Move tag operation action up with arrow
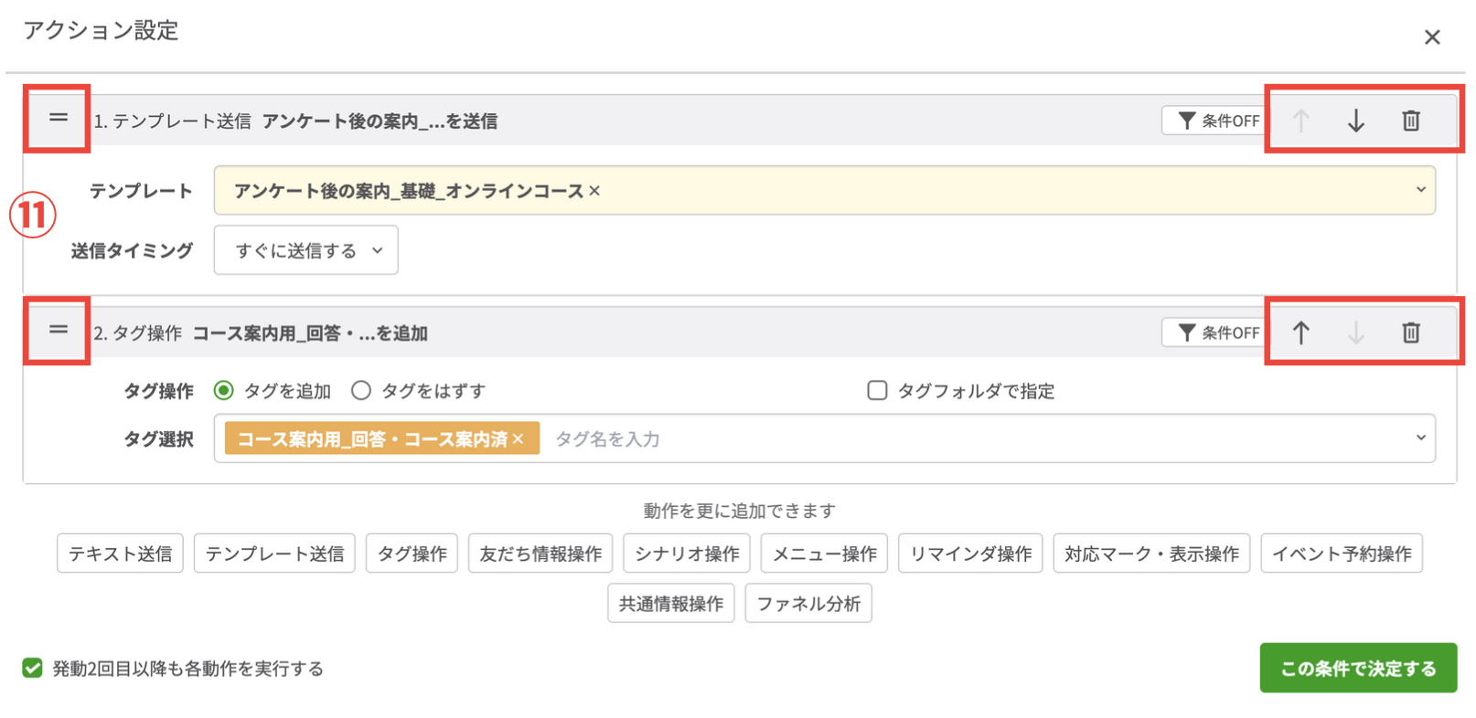This screenshot has width=1476, height=718. click(1300, 333)
